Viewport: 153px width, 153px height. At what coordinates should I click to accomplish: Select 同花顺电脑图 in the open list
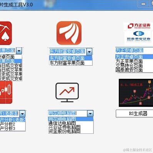pyautogui.click(x=71, y=119)
